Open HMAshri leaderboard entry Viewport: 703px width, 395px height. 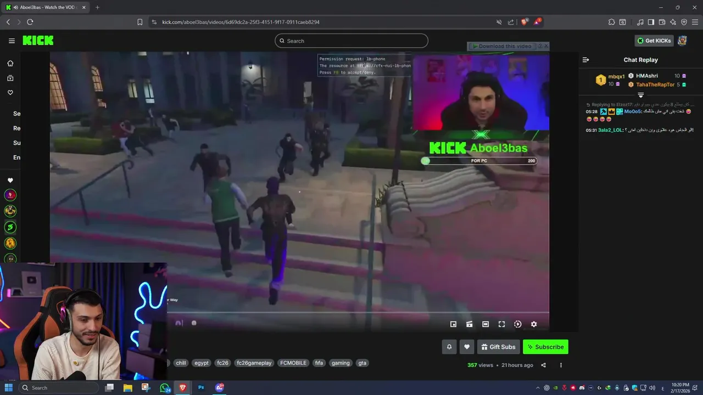pos(646,76)
